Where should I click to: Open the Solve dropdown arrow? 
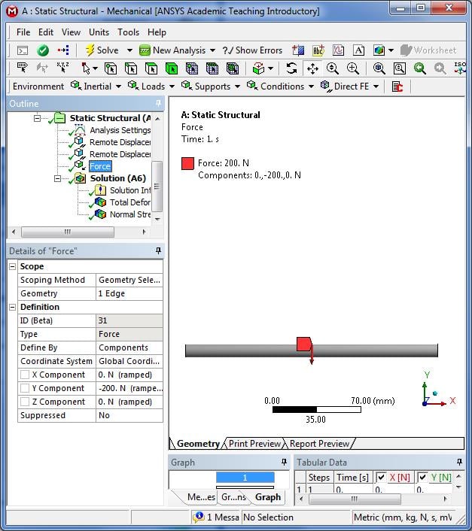click(129, 50)
